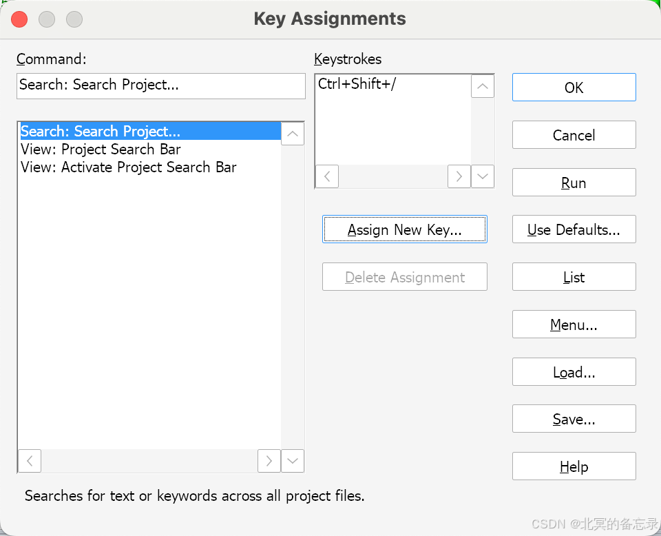
Task: Select View: Project Search Bar command
Action: click(101, 150)
